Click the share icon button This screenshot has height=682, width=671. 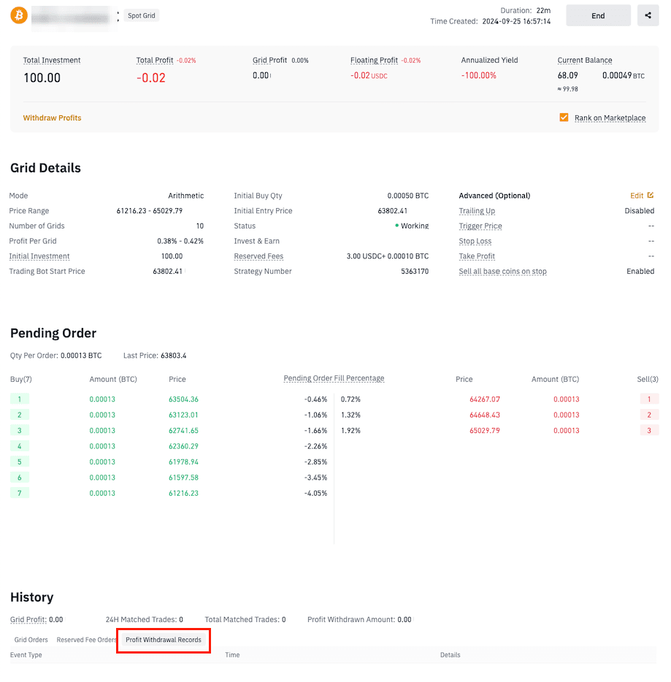click(x=648, y=15)
